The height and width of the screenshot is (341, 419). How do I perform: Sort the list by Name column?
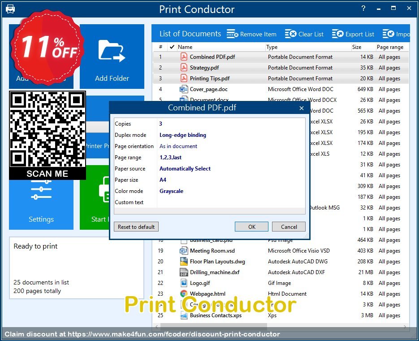pyautogui.click(x=221, y=47)
